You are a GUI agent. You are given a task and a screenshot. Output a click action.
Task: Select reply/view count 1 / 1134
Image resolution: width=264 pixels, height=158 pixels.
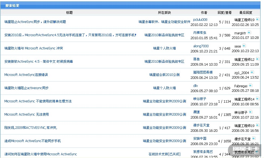point(225,101)
